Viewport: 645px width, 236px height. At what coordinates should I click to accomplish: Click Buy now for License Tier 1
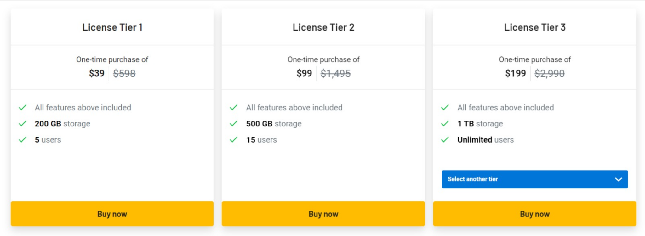(112, 214)
